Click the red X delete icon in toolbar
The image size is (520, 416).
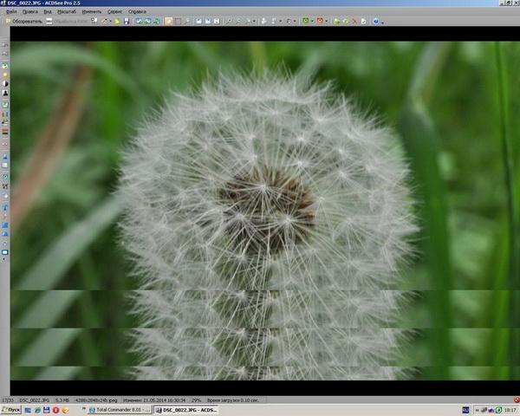click(x=354, y=21)
